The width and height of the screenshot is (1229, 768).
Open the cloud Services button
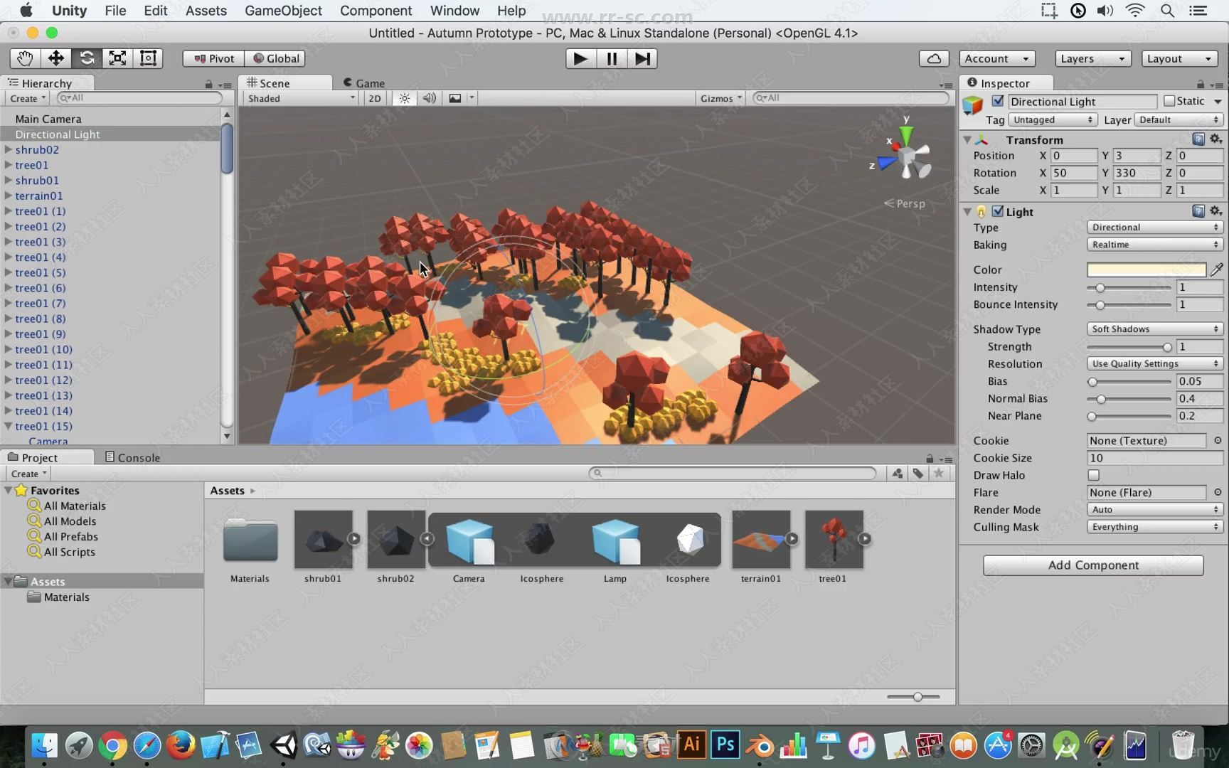coord(934,58)
